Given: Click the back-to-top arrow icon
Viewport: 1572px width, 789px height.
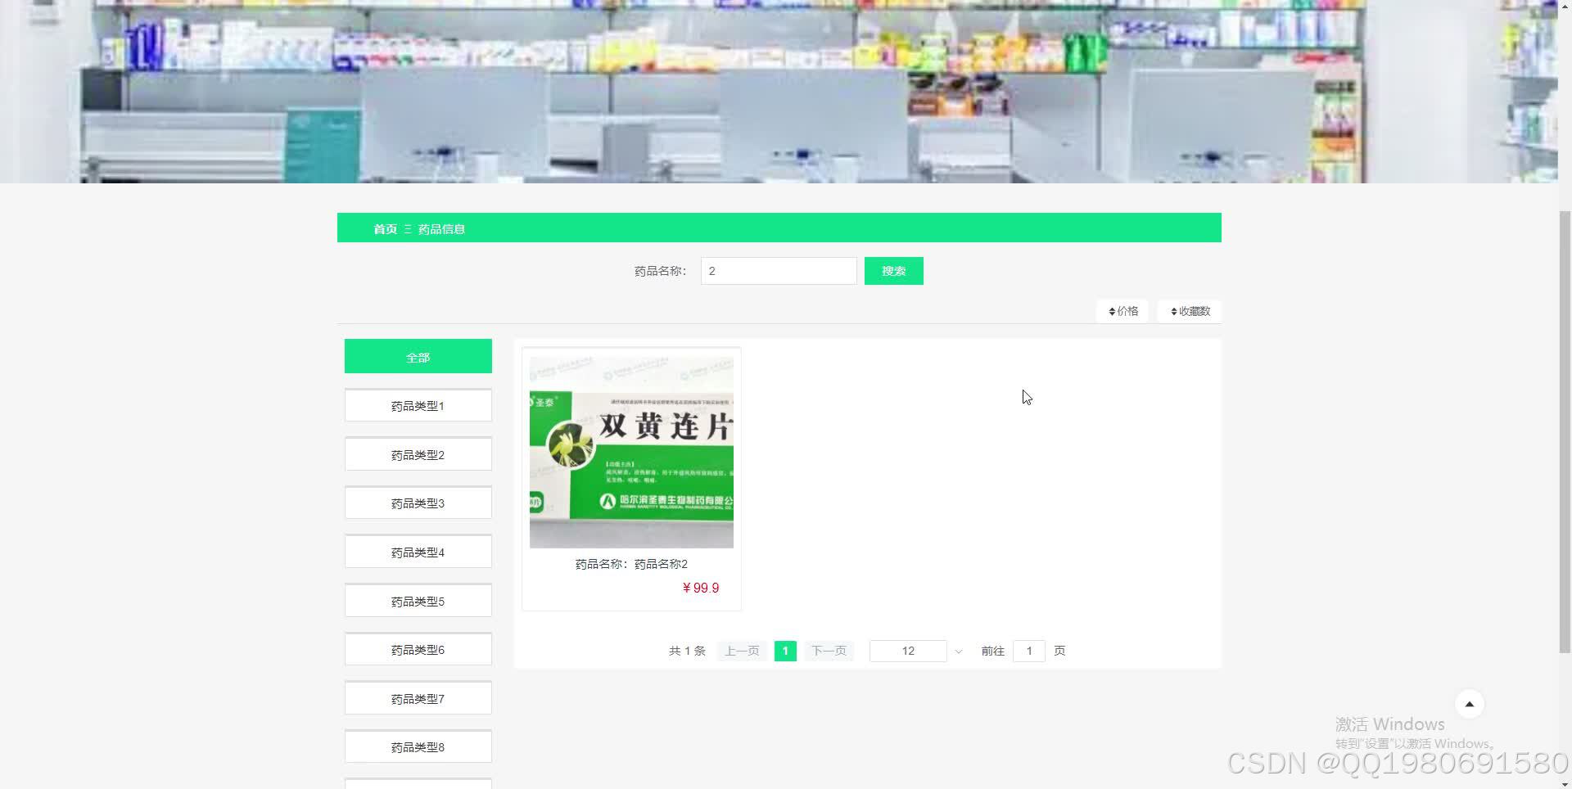Looking at the screenshot, I should pyautogui.click(x=1469, y=703).
